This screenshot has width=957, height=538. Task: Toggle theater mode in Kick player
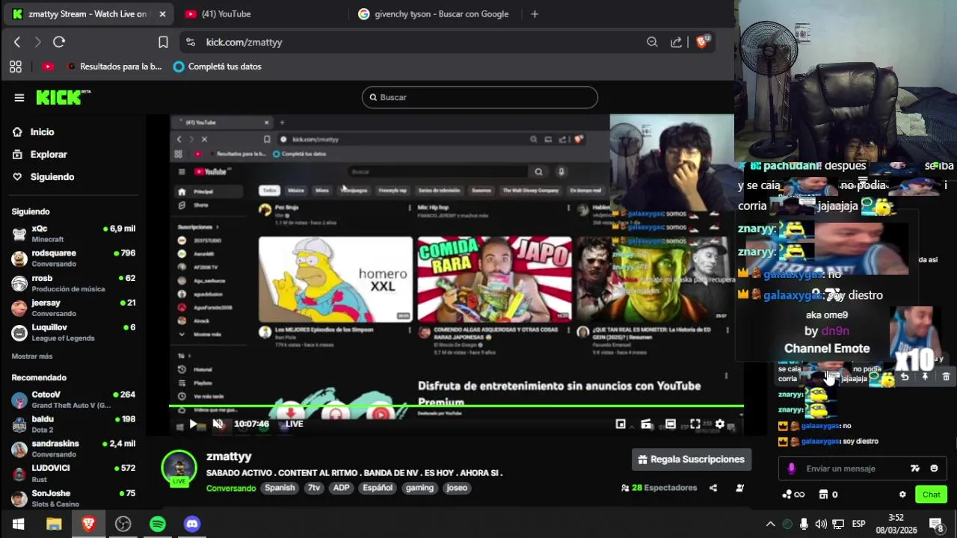[671, 424]
